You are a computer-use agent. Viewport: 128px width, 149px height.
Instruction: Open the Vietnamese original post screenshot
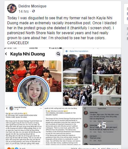click(x=24, y=126)
